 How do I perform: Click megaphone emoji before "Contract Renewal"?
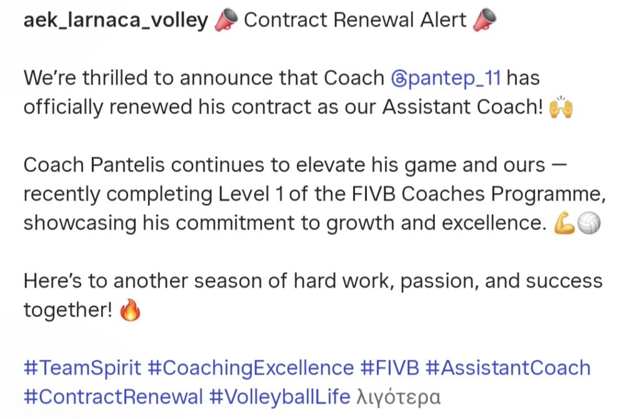click(226, 21)
